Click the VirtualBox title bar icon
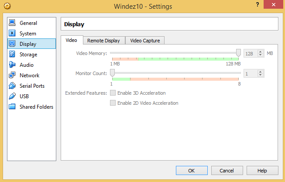Viewport: 285px width, 182px height. click(8, 6)
